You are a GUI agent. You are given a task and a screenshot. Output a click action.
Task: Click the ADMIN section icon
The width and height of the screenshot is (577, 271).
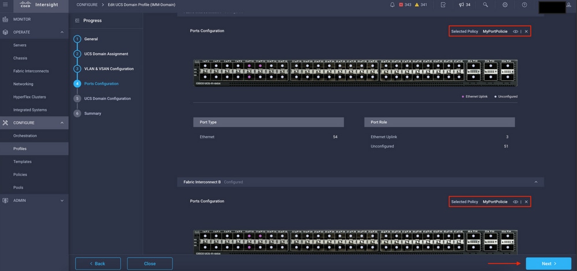(5, 201)
